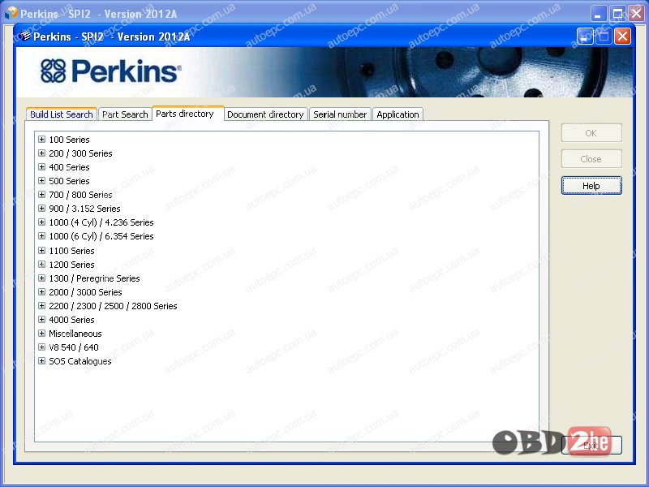649x487 pixels.
Task: Expand the 2000 / 3000 Series node
Action: point(42,292)
